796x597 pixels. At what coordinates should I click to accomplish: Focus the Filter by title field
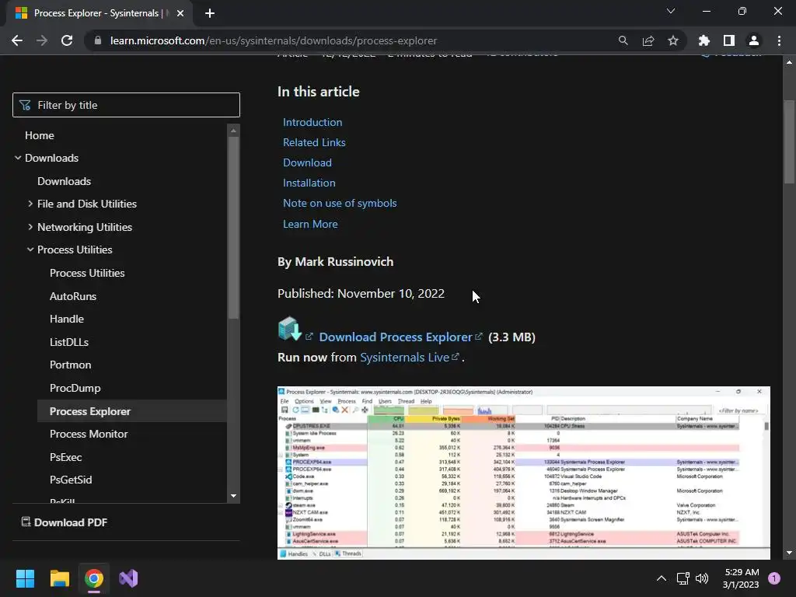click(x=126, y=105)
